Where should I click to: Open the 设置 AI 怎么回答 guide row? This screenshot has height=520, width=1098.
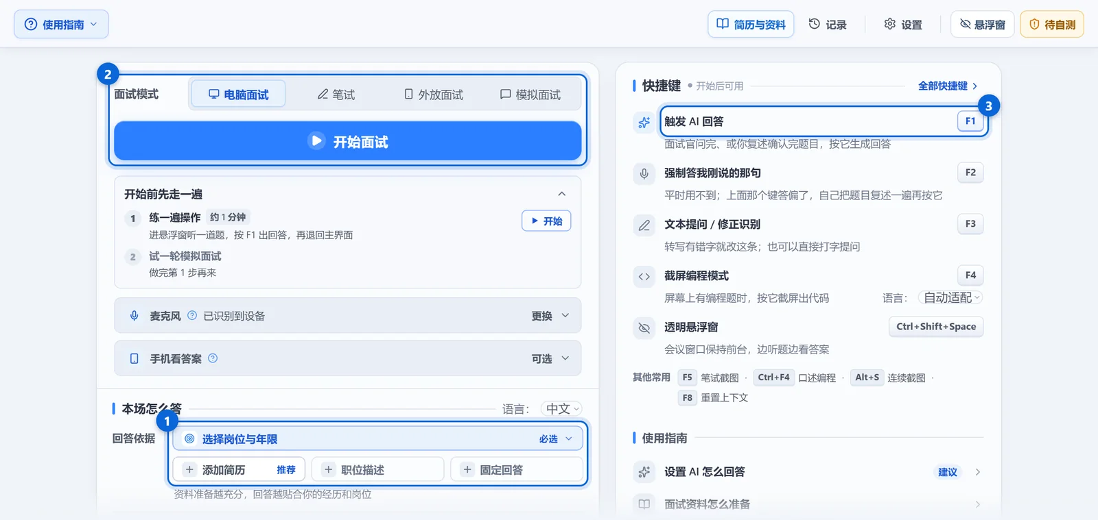click(x=808, y=472)
